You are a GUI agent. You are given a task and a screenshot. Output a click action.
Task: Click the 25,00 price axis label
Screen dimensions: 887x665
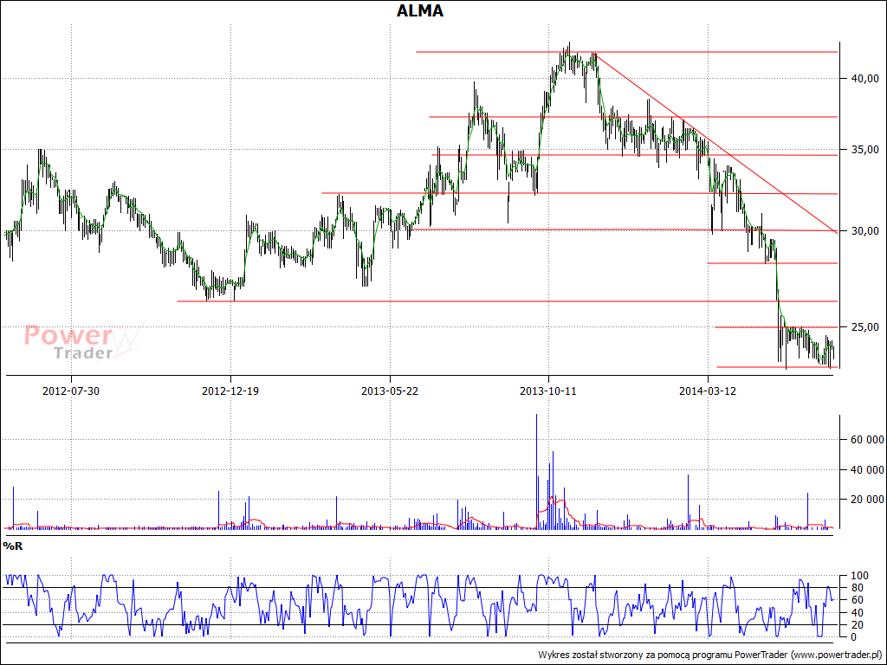pos(865,326)
